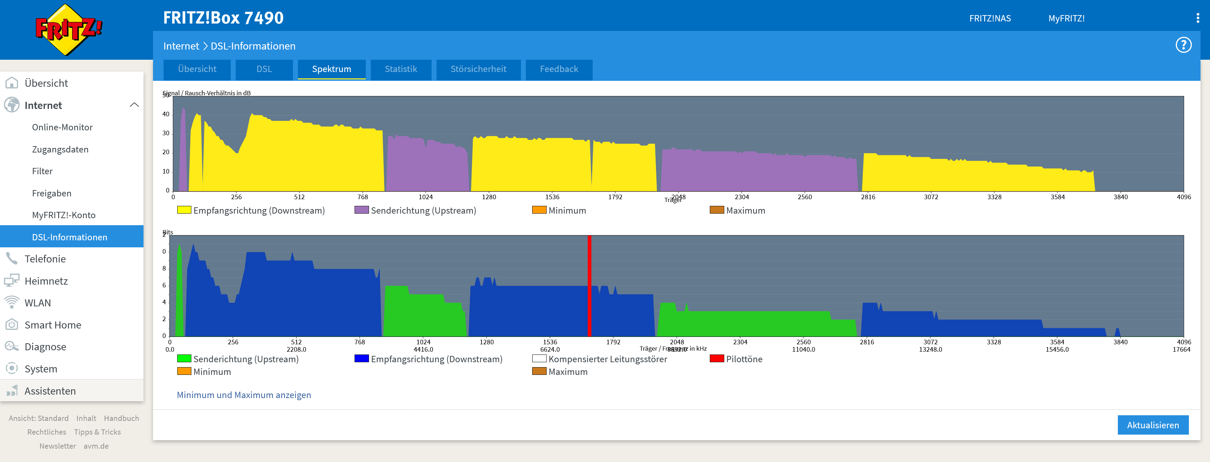1210x462 pixels.
Task: Open the WLAN menu
Action: coord(72,302)
